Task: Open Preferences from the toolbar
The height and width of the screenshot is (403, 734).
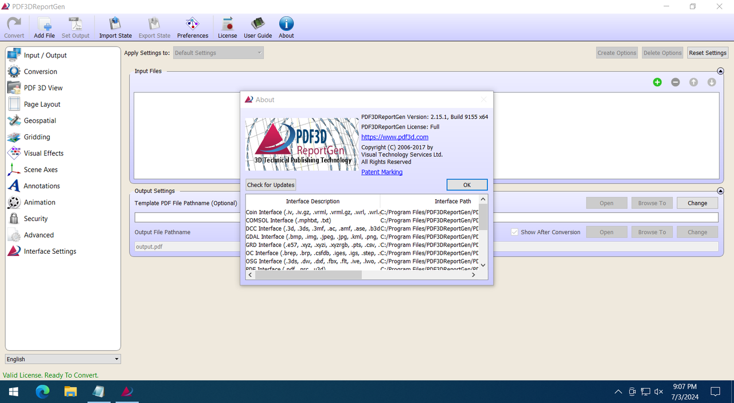Action: [193, 28]
